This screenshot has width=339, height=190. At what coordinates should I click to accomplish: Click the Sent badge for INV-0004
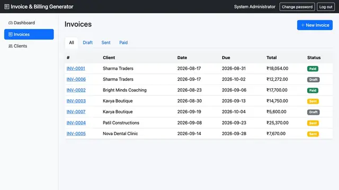(313, 123)
